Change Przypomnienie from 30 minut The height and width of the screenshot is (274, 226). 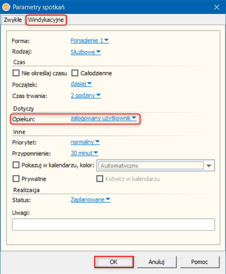pos(84,153)
